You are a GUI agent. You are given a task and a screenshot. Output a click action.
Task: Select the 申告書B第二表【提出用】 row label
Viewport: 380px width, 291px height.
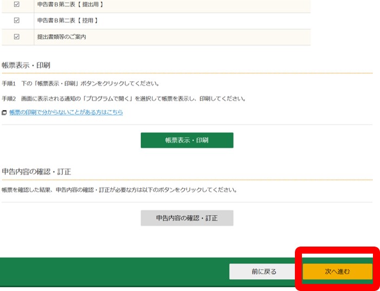[70, 4]
